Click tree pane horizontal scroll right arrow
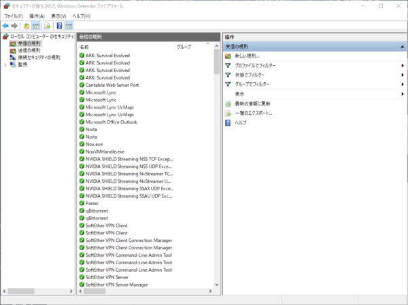Image resolution: width=408 pixels, height=305 pixels. pos(71,291)
